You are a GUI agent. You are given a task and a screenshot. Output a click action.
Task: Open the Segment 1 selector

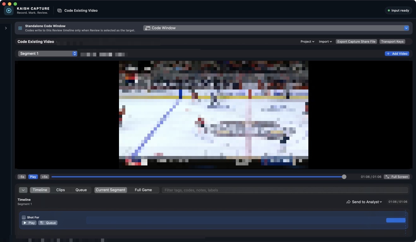tap(48, 54)
